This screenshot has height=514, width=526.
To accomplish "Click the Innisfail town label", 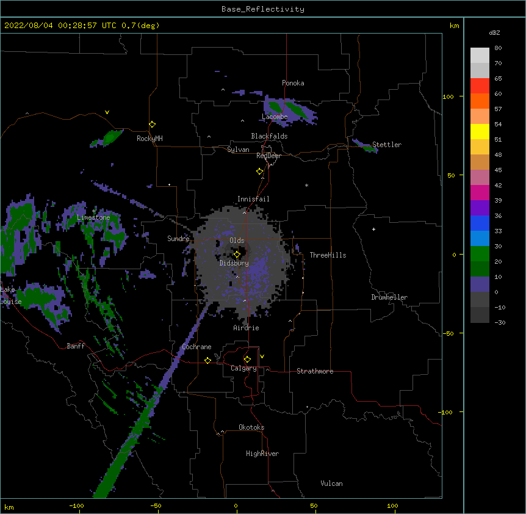I will (x=253, y=199).
